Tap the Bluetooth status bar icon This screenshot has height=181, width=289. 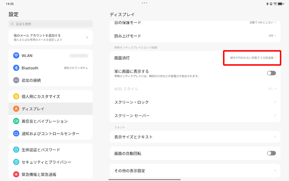coord(267,4)
